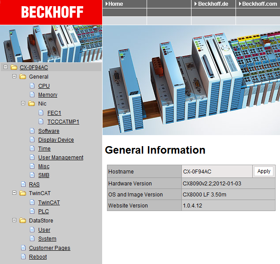Open the Display Device link
Screen dimensions: 280x264
click(56, 140)
